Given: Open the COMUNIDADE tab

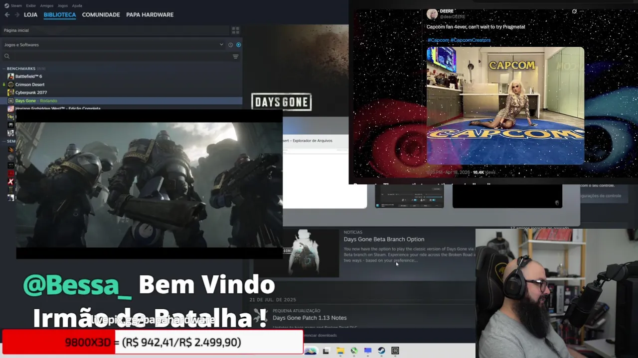Looking at the screenshot, I should point(101,15).
